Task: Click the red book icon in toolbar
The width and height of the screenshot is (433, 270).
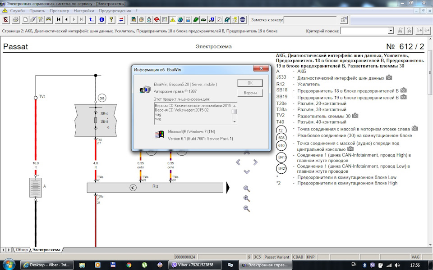Action: pyautogui.click(x=157, y=20)
